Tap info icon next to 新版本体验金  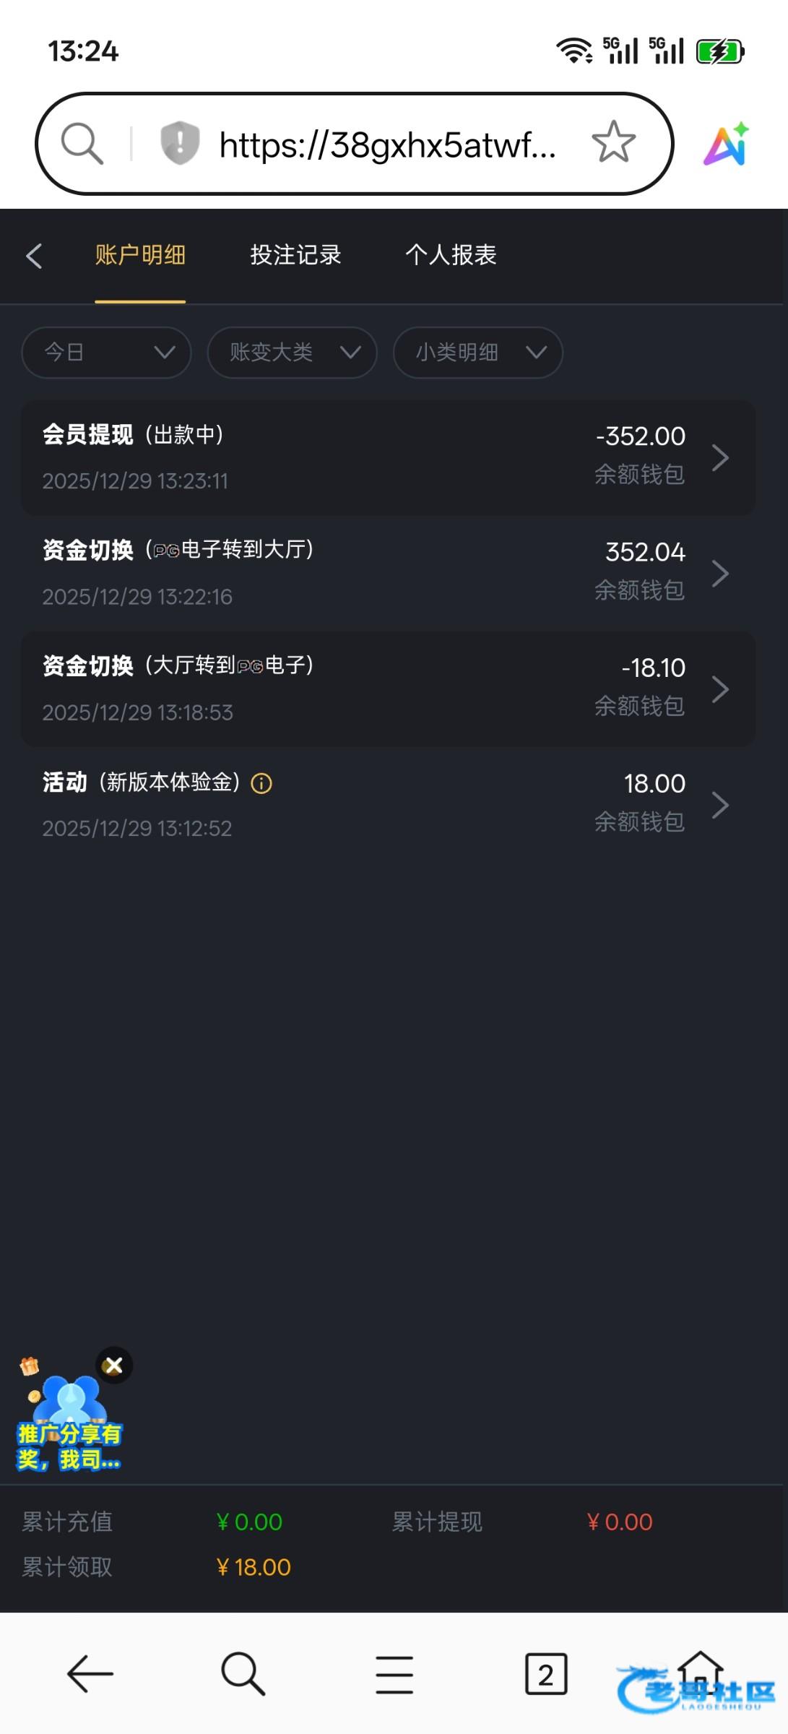point(261,783)
